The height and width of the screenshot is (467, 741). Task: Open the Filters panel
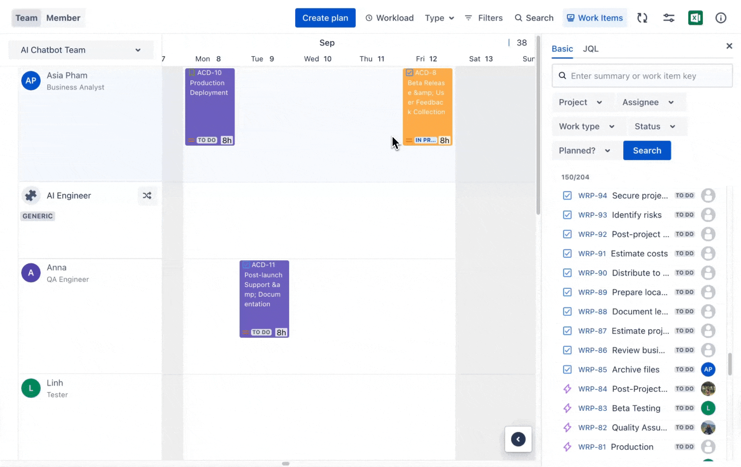coord(483,18)
